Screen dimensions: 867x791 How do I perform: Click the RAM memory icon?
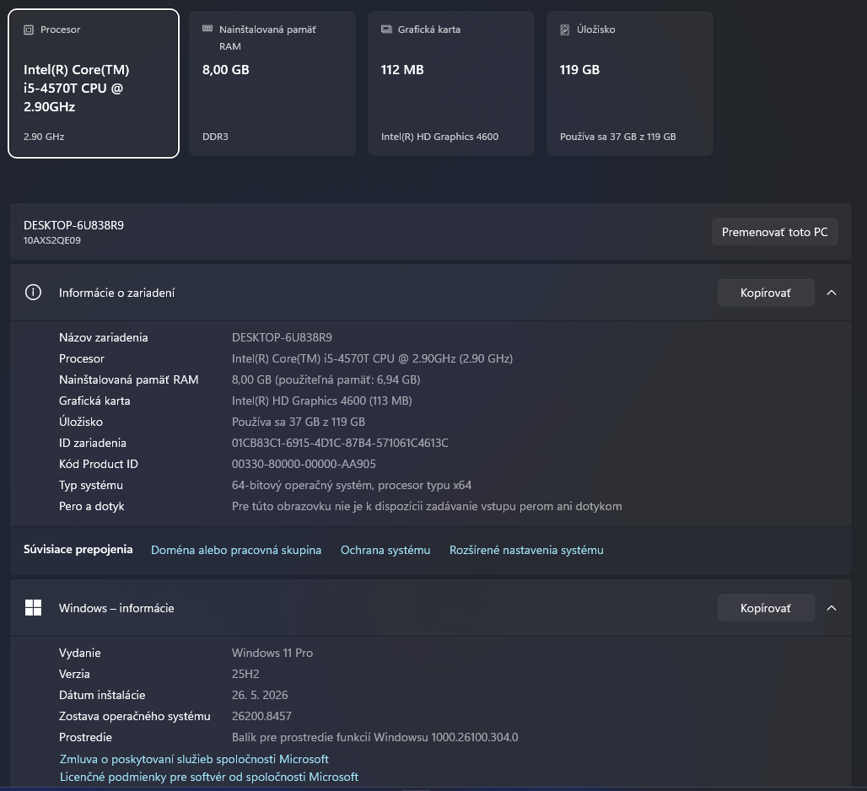(207, 29)
